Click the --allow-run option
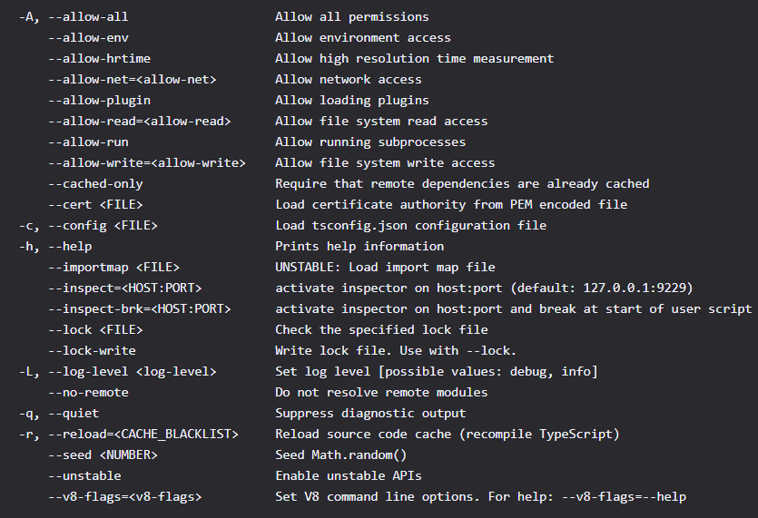Viewport: 758px width, 518px height. tap(88, 142)
